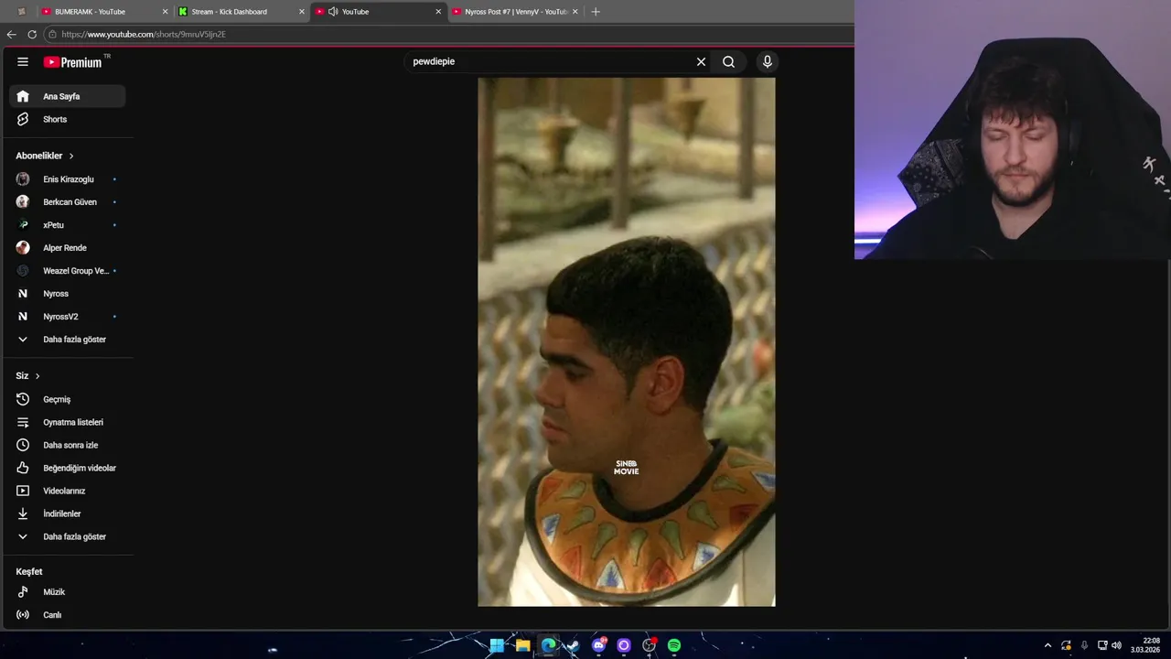Viewport: 1171px width, 659px height.
Task: Open File Explorer from taskbar
Action: coord(522,645)
